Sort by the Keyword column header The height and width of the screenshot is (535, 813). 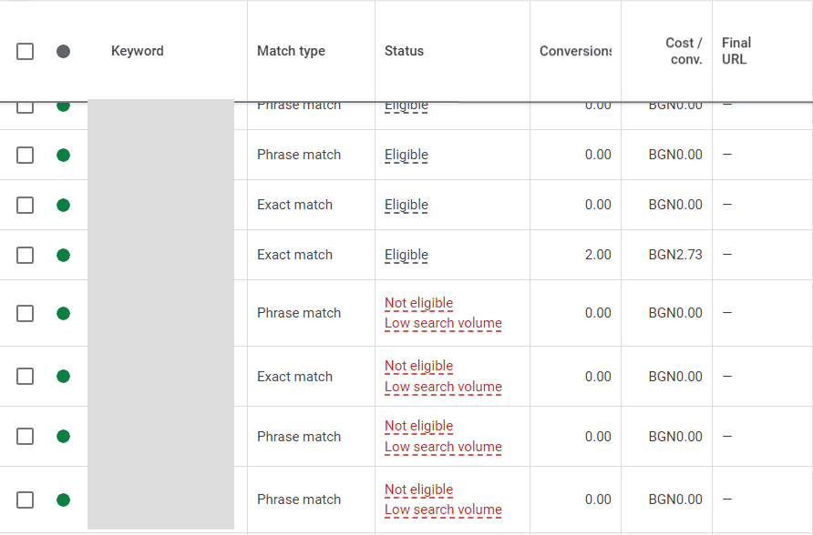pyautogui.click(x=138, y=52)
